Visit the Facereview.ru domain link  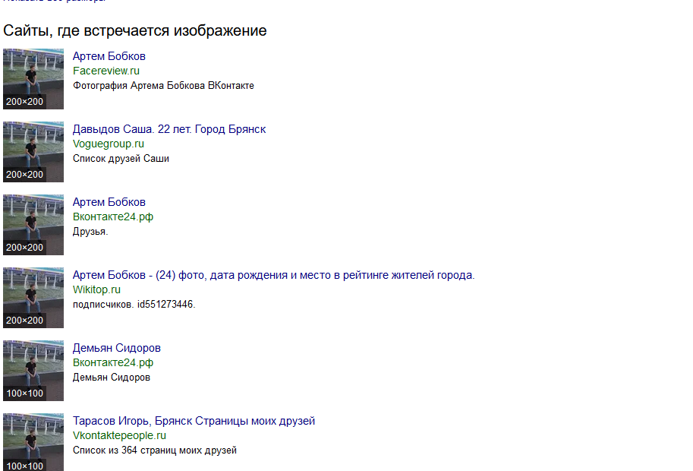pos(106,71)
